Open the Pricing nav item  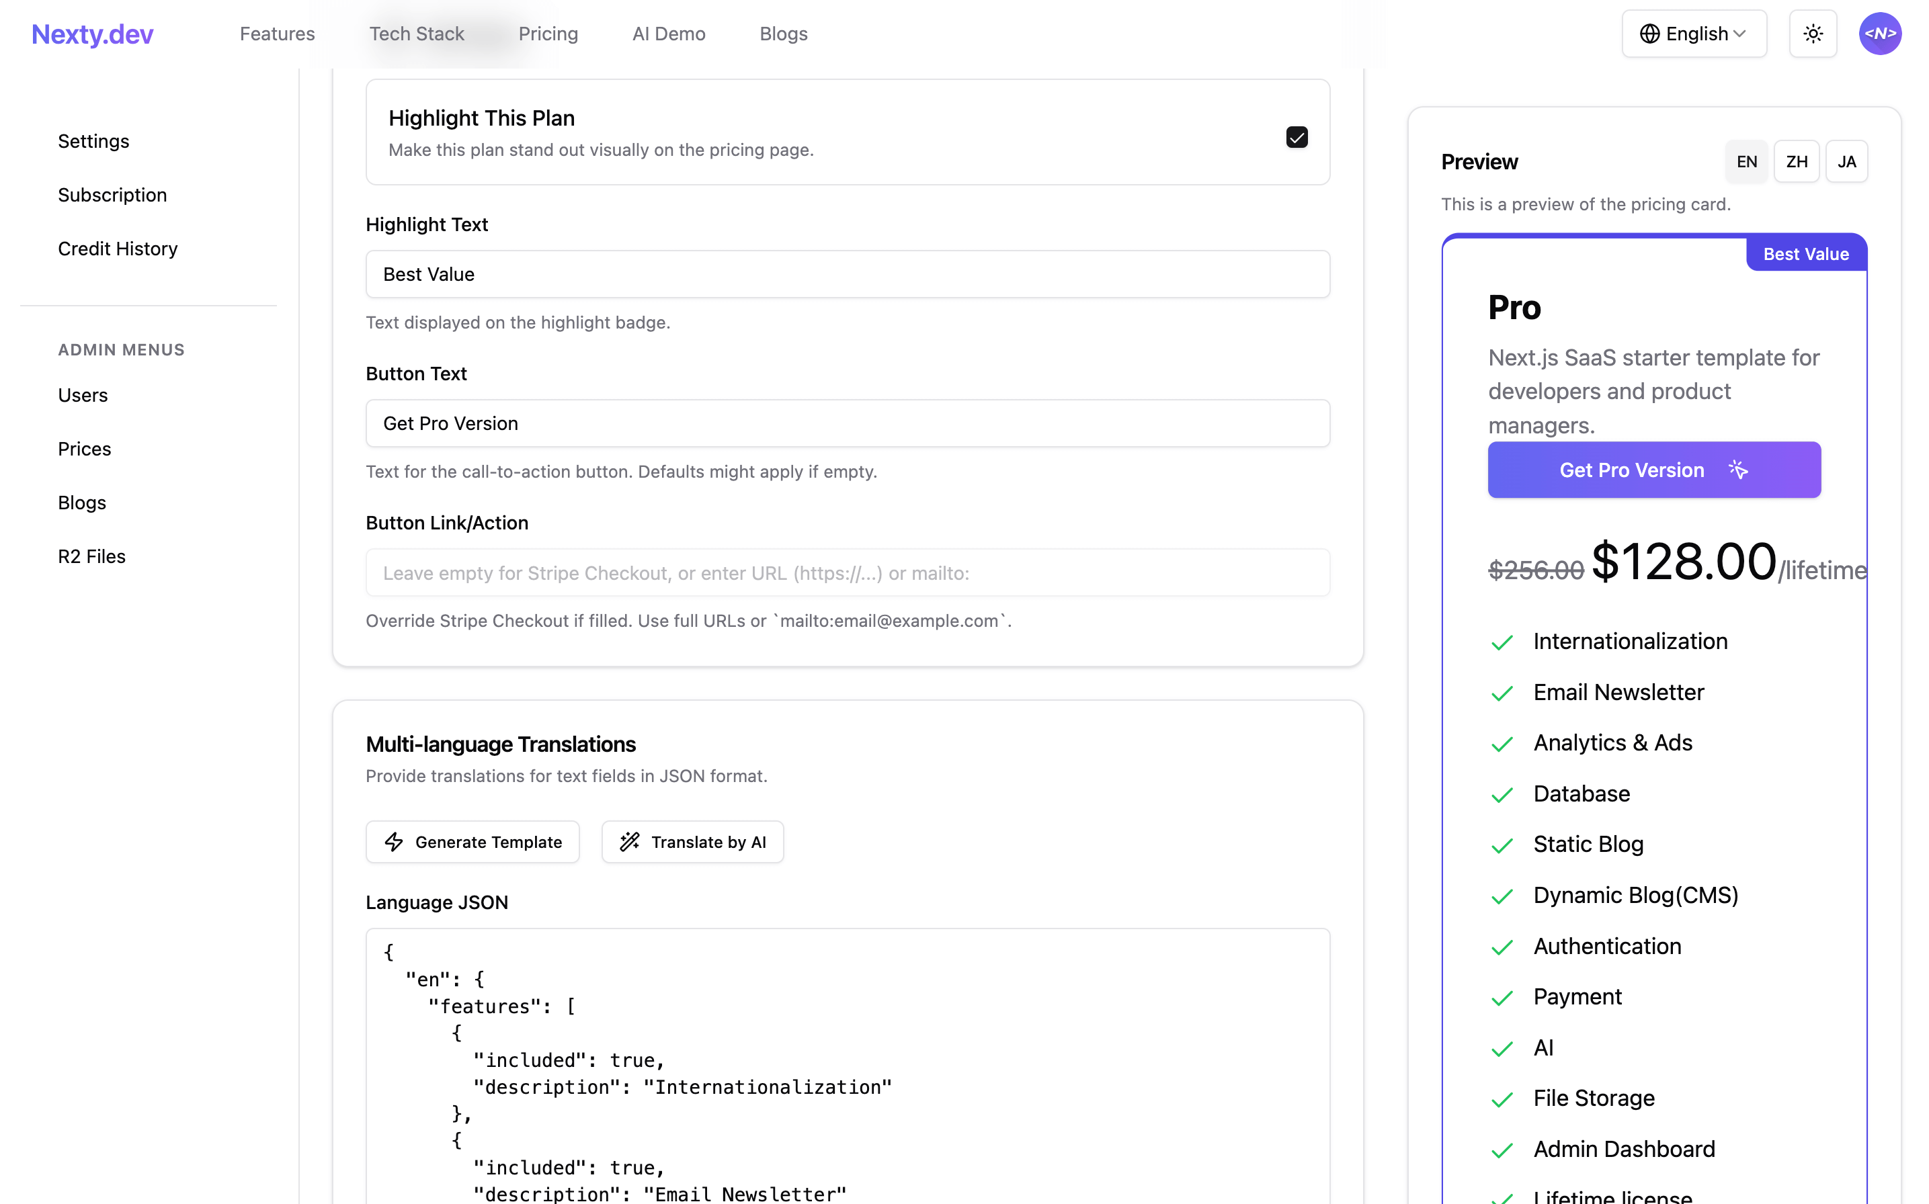[x=548, y=34]
